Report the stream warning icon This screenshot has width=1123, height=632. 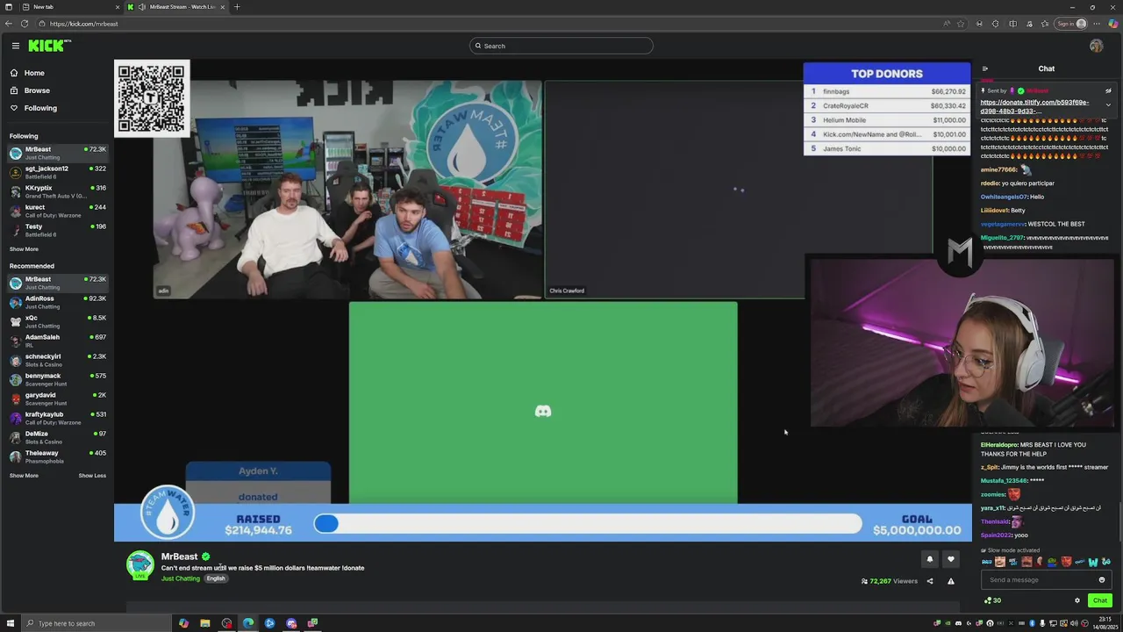[x=951, y=581]
